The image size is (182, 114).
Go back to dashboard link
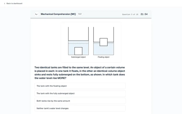click(13, 4)
